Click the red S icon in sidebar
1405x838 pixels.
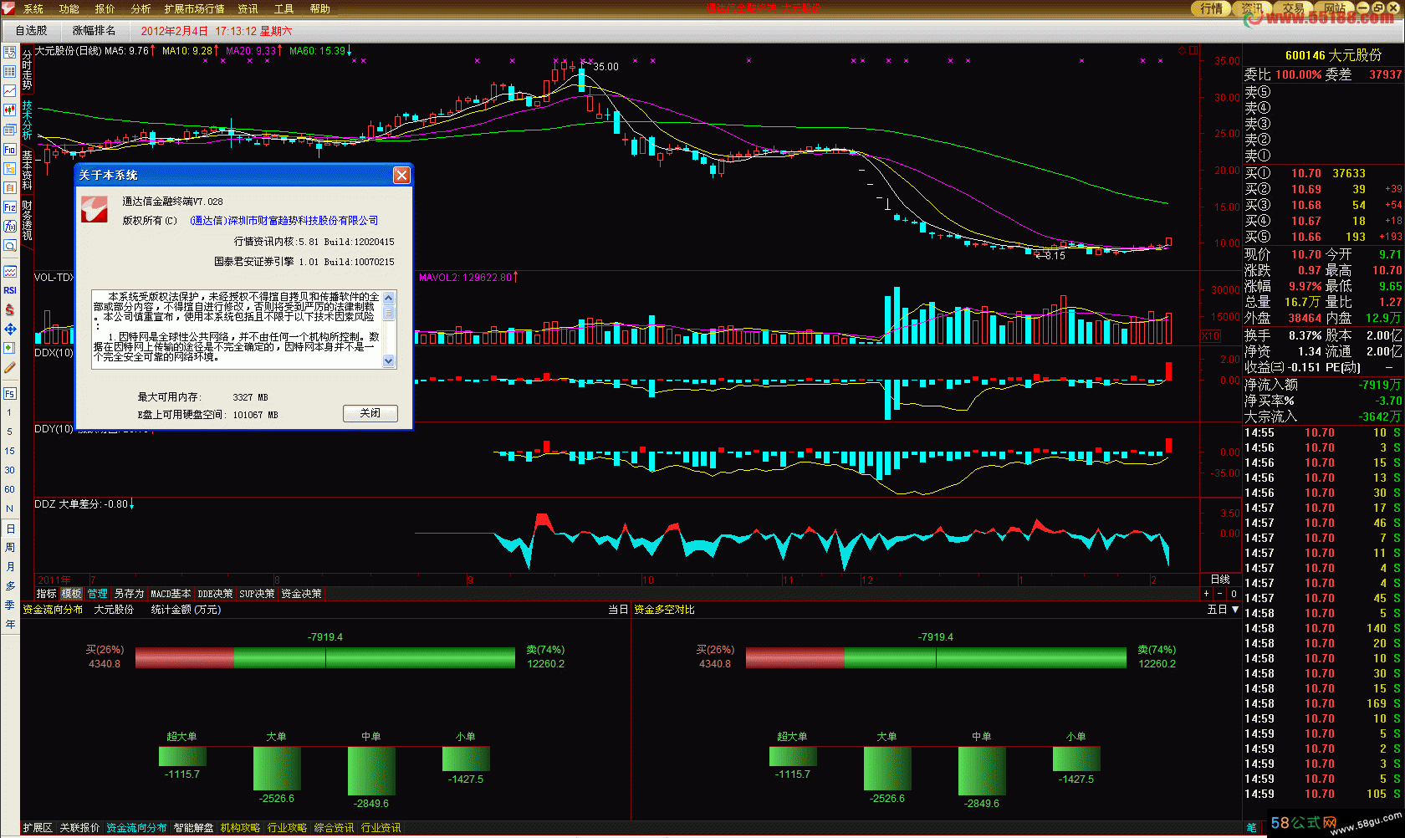(10, 309)
